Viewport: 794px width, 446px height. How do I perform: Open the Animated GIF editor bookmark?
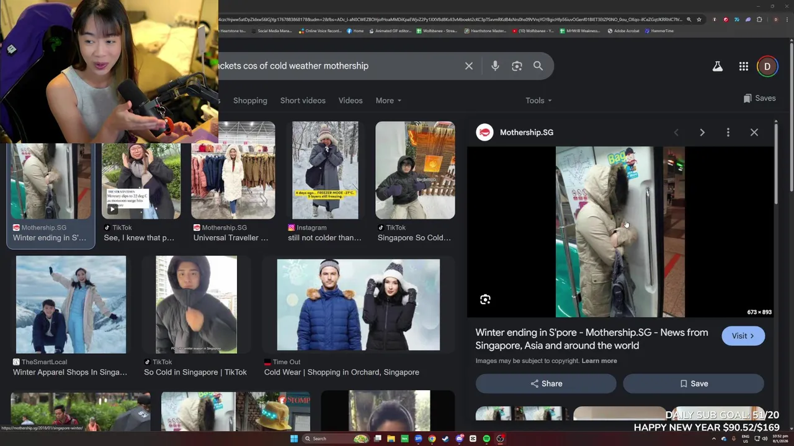click(391, 31)
